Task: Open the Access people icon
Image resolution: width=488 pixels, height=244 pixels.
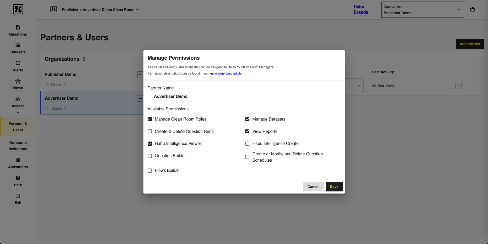Action: [18, 99]
